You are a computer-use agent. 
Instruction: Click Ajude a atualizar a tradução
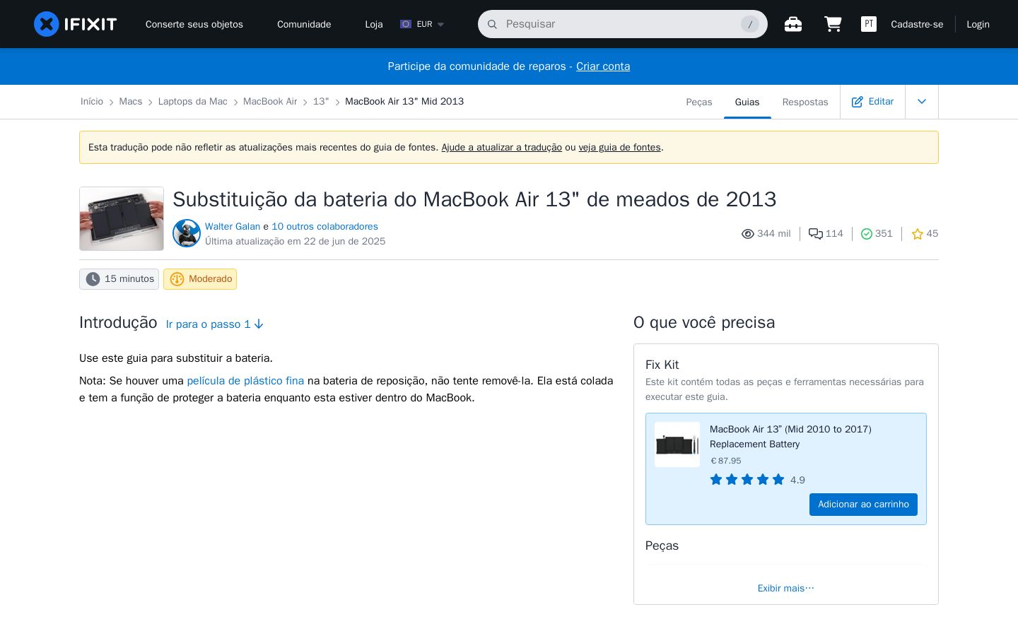click(x=502, y=148)
